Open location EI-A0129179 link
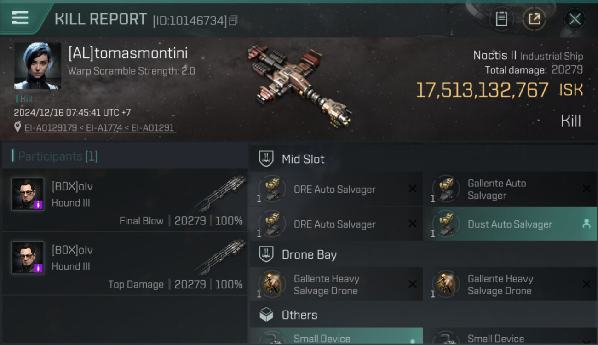The image size is (598, 345). [50, 128]
